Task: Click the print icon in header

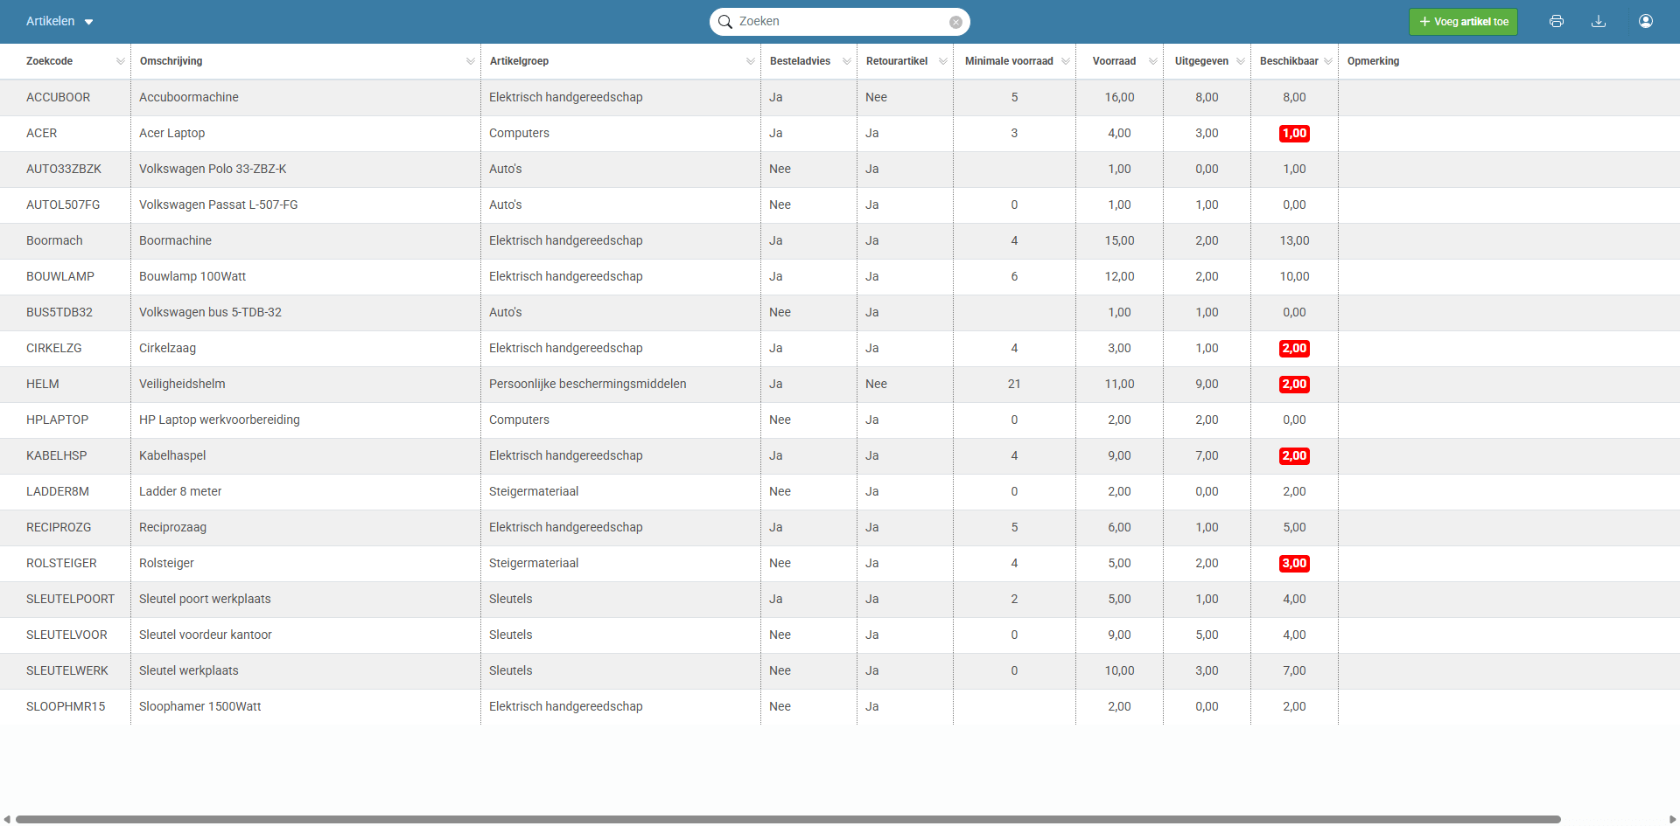Action: point(1556,21)
